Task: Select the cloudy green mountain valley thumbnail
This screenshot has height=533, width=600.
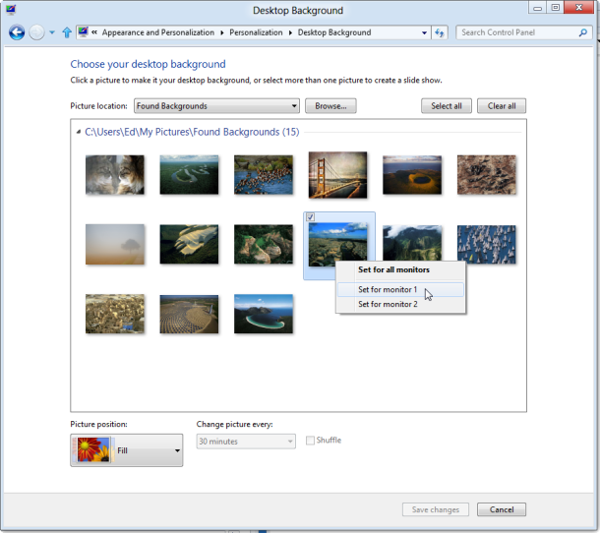Action: tap(412, 243)
